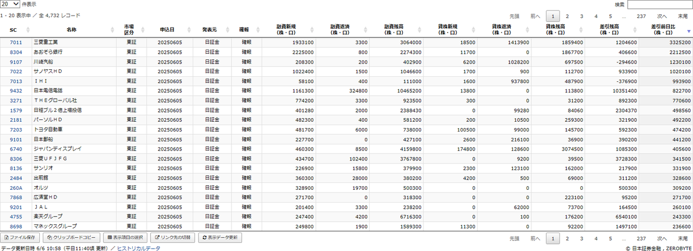
Task: Select the 三菱重工業 name cell
Action: pos(74,42)
